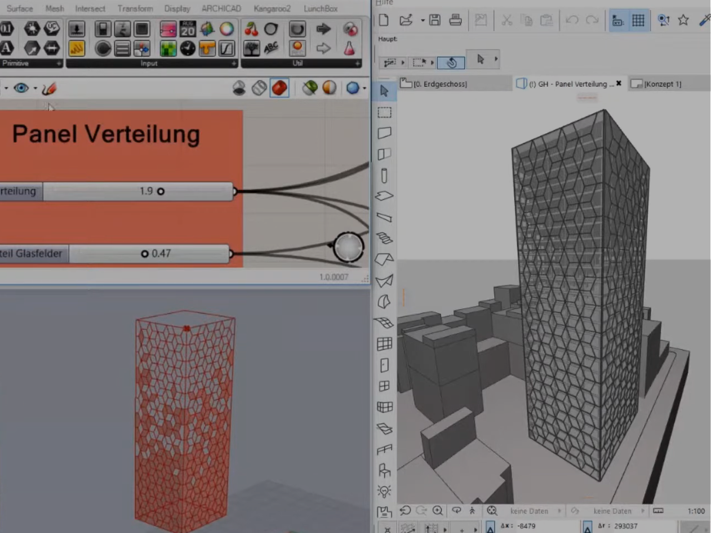Close the GH - Panel Verteilung tab
711x533 pixels.
[x=618, y=83]
